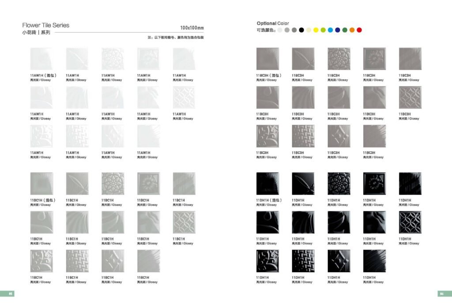
Task: Click the 11DH1H (混包) mixed-pack label
Action: (268, 200)
